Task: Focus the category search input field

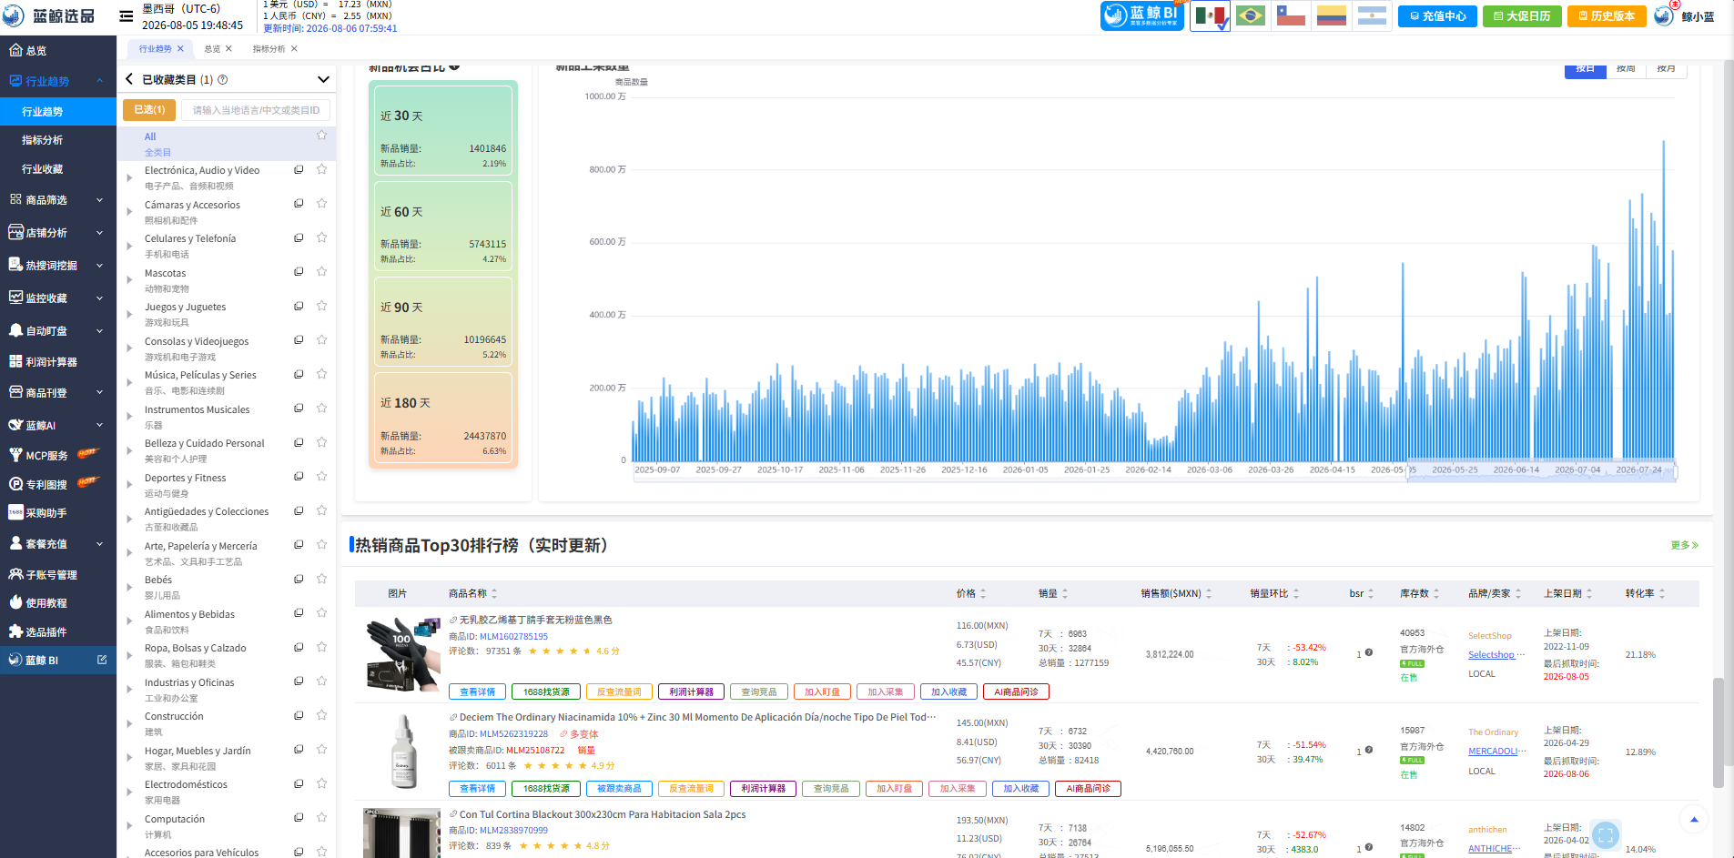Action: [x=256, y=110]
